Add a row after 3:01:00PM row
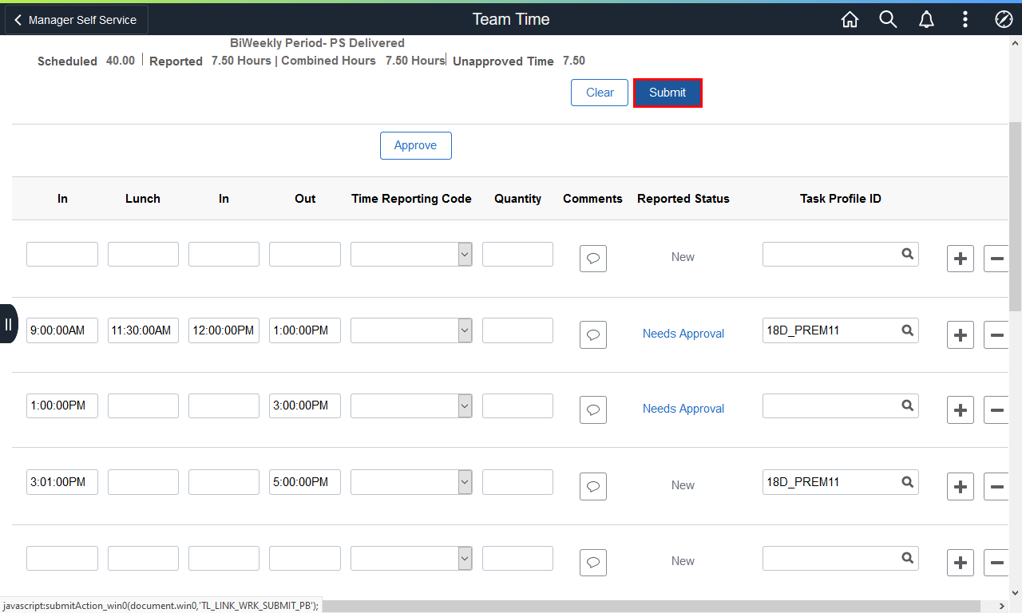Screen dimensions: 1022x613 [x=961, y=486]
